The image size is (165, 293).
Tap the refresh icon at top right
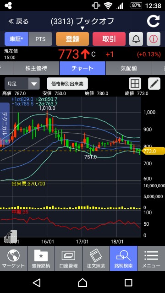tap(153, 22)
